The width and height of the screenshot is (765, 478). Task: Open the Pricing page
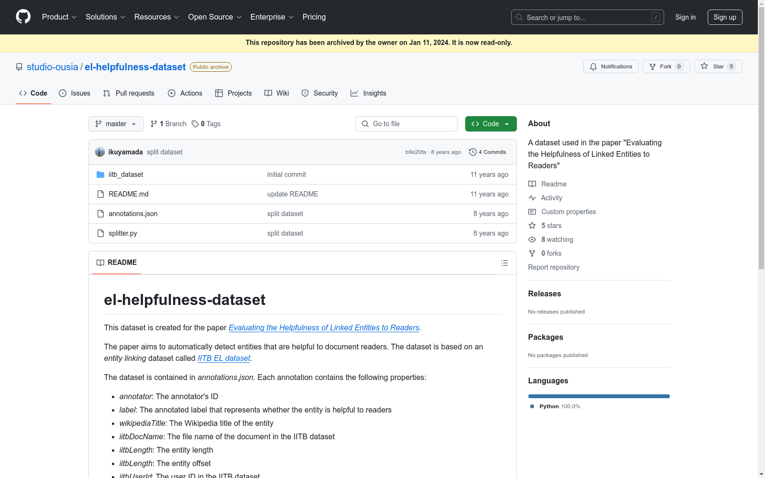click(314, 17)
